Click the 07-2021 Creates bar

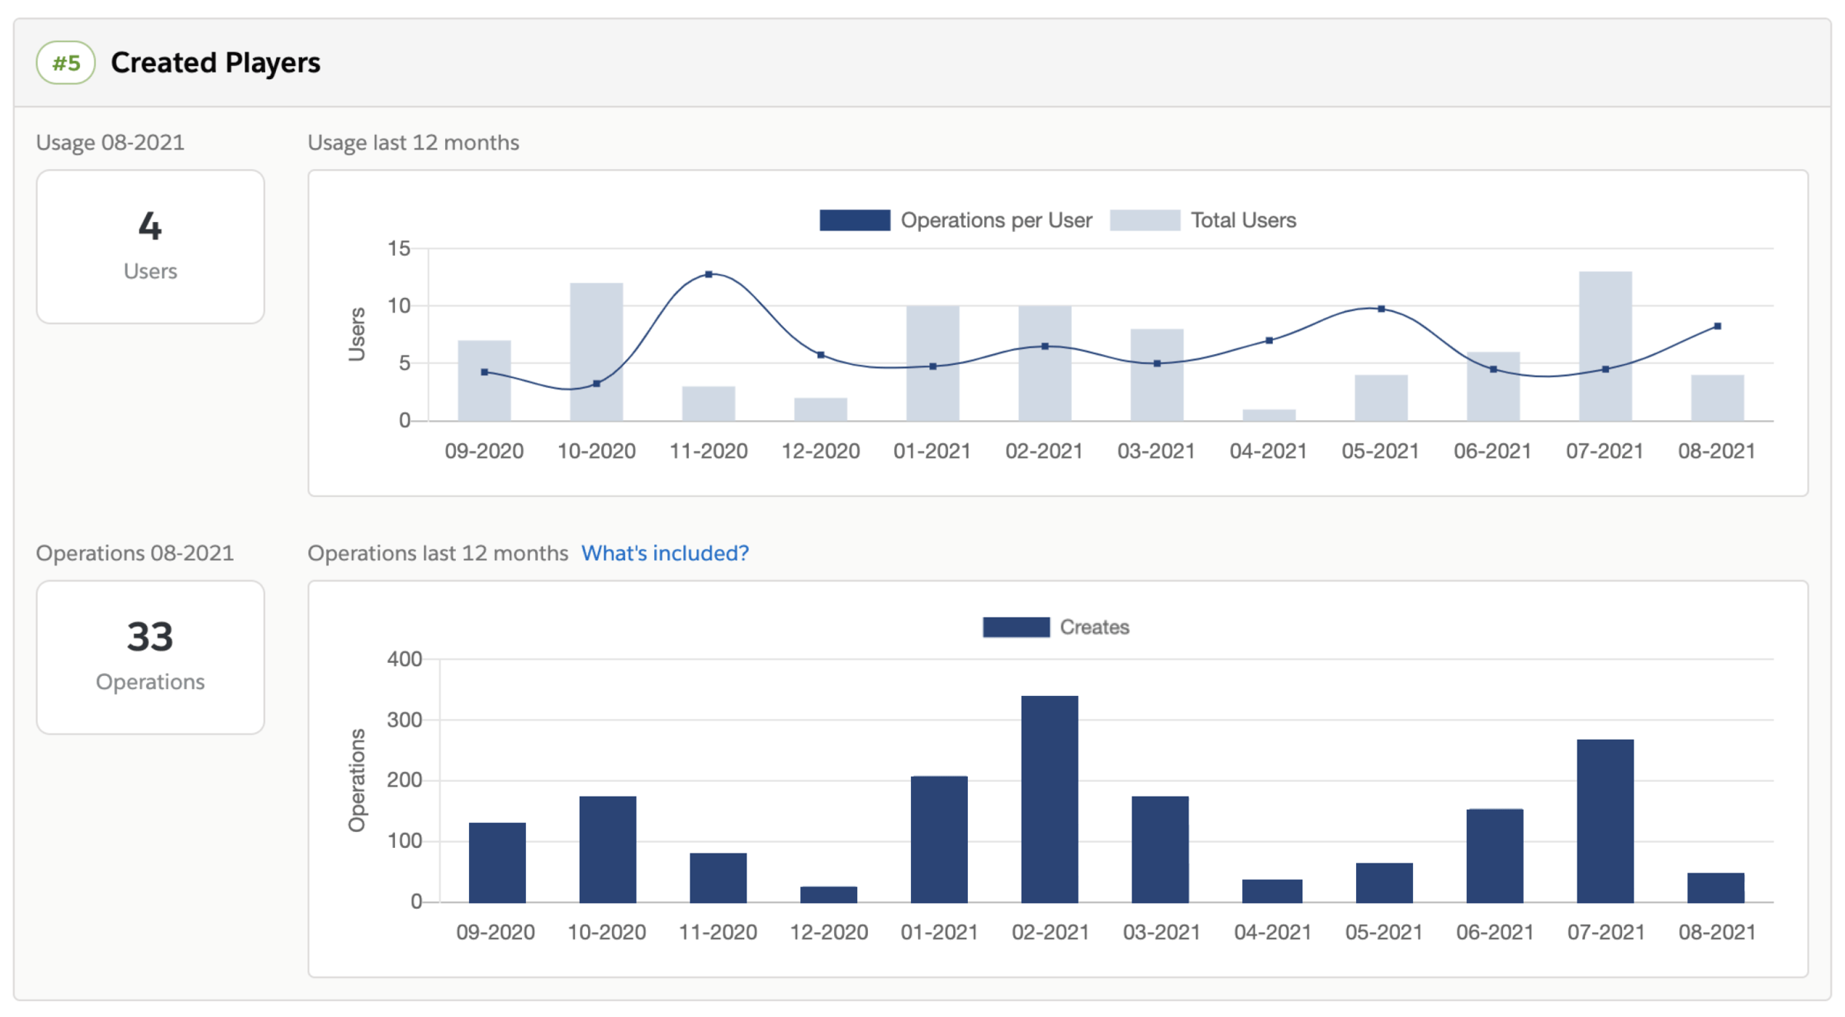click(1605, 821)
